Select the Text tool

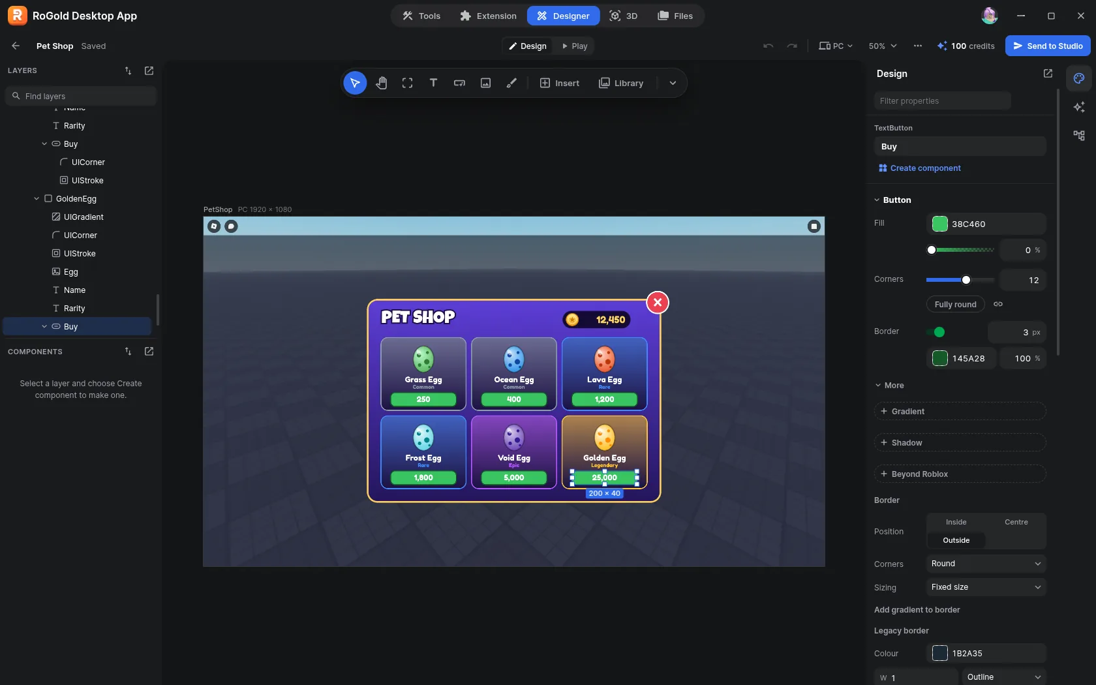(433, 83)
